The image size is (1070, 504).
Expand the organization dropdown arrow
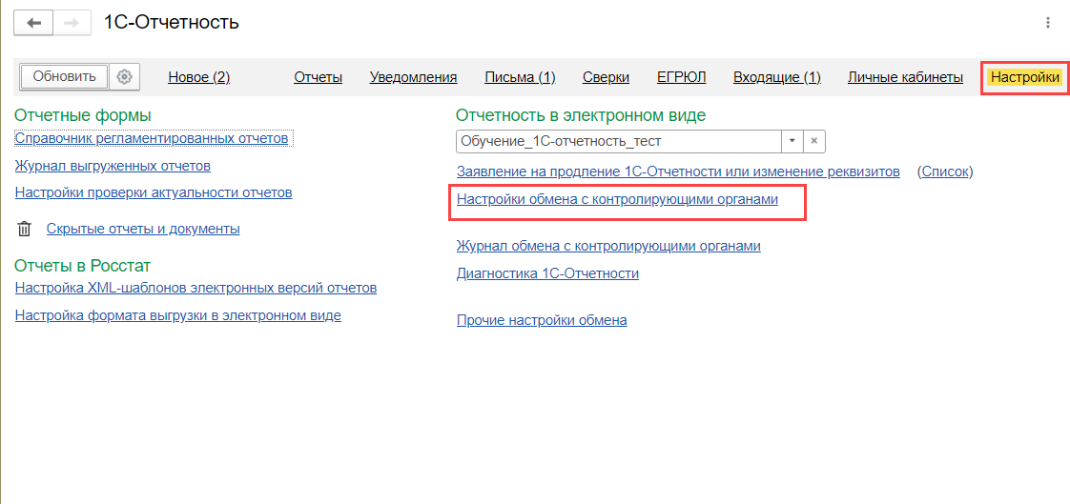[x=792, y=141]
